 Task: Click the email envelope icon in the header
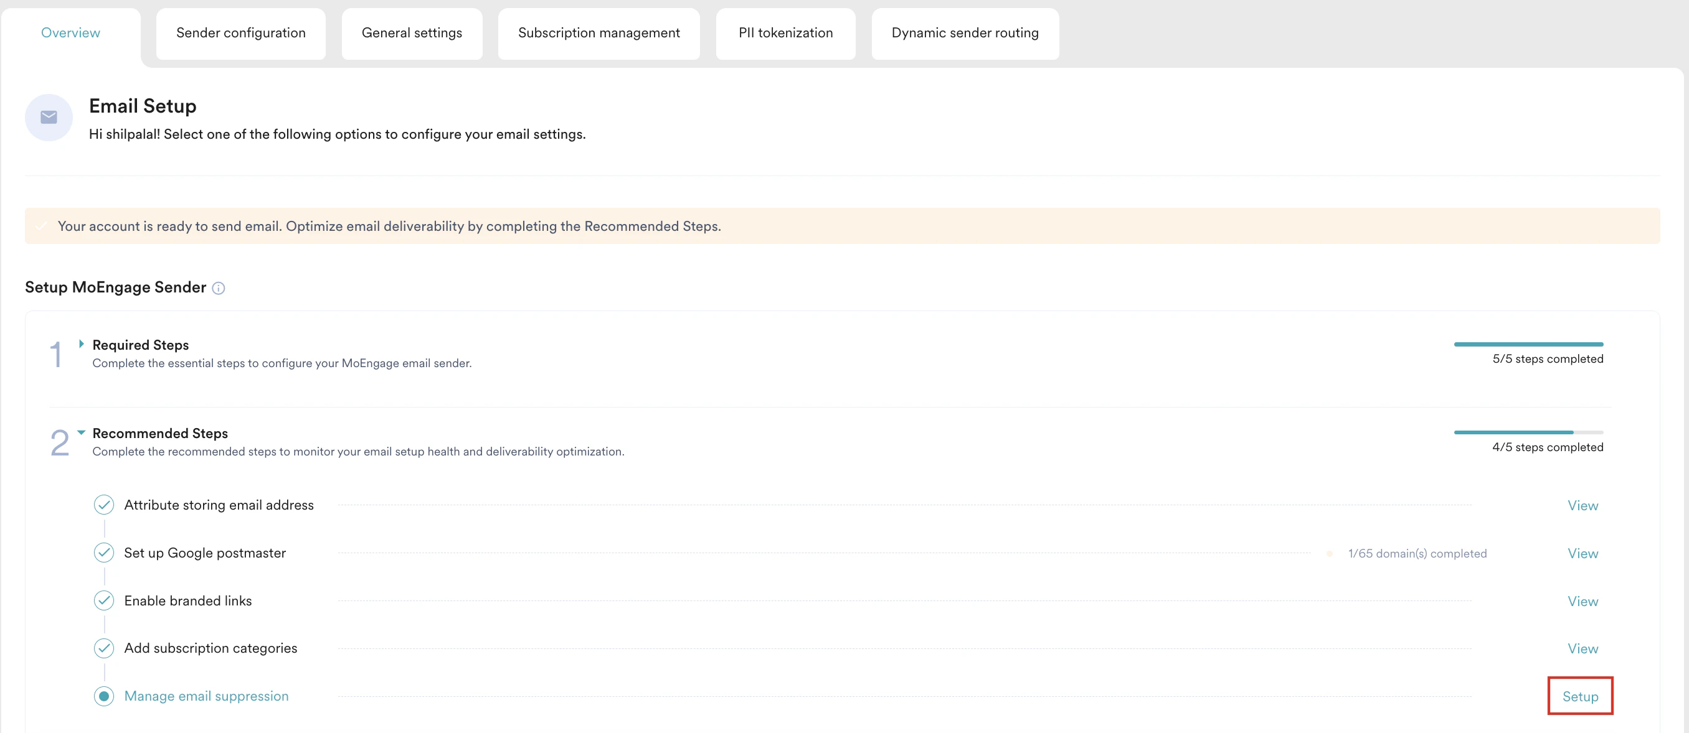point(49,117)
